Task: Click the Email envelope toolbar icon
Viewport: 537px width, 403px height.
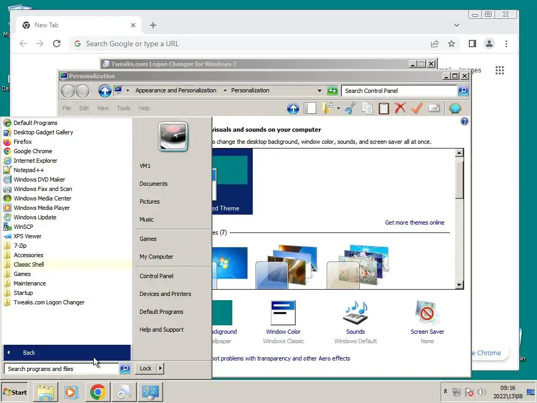Action: point(434,108)
